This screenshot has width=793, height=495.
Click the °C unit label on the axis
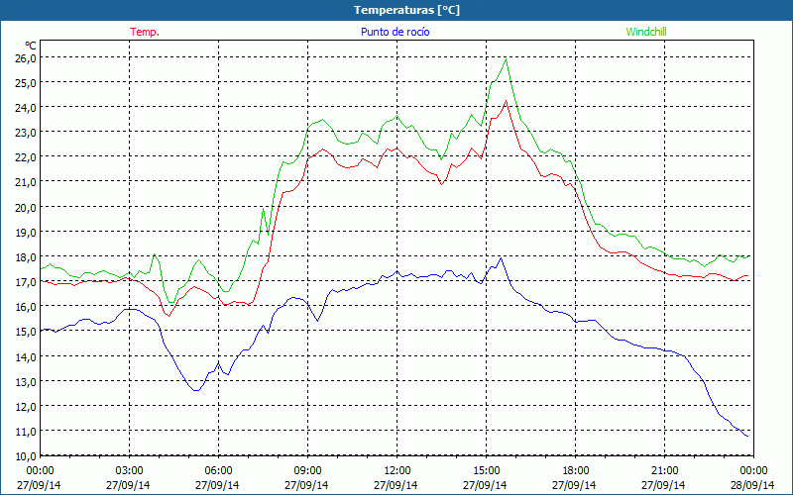coord(31,46)
